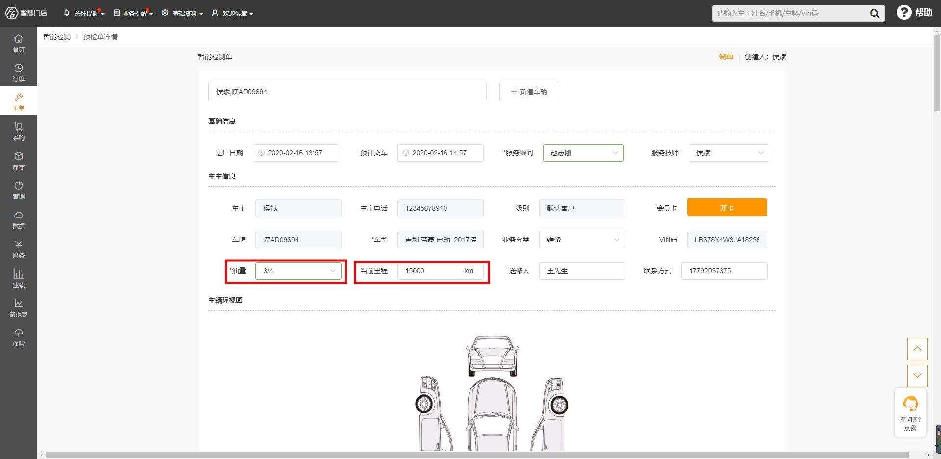The height and width of the screenshot is (459, 941).
Task: Click the search magnifier icon
Action: (875, 13)
